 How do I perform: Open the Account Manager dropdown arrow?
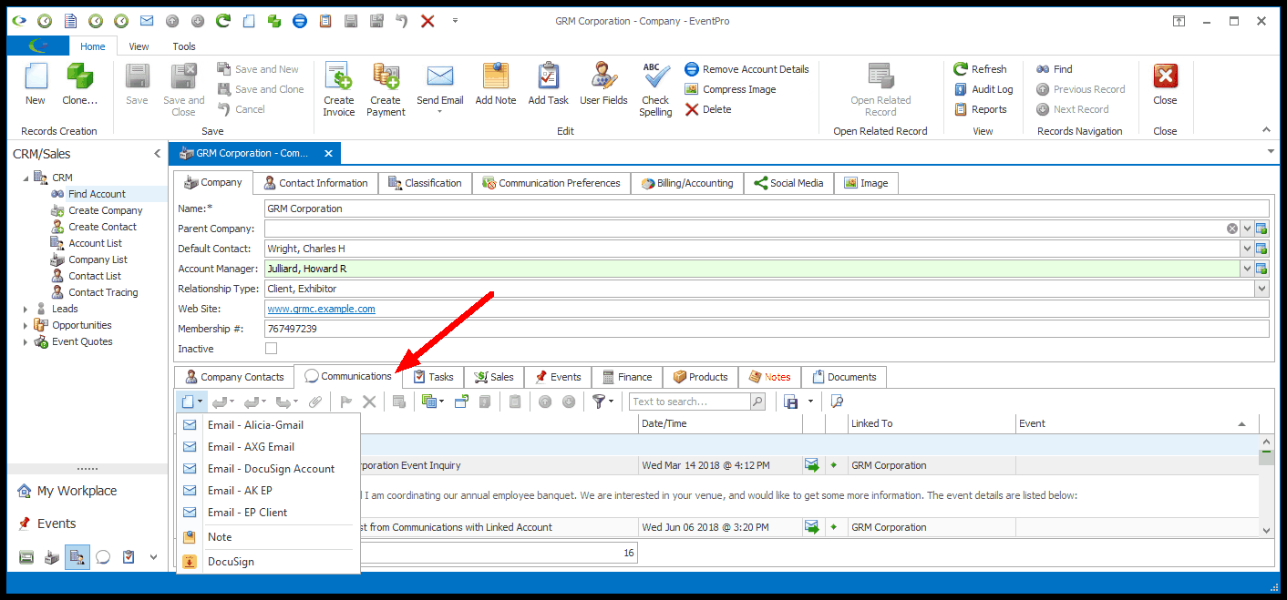[x=1246, y=269]
